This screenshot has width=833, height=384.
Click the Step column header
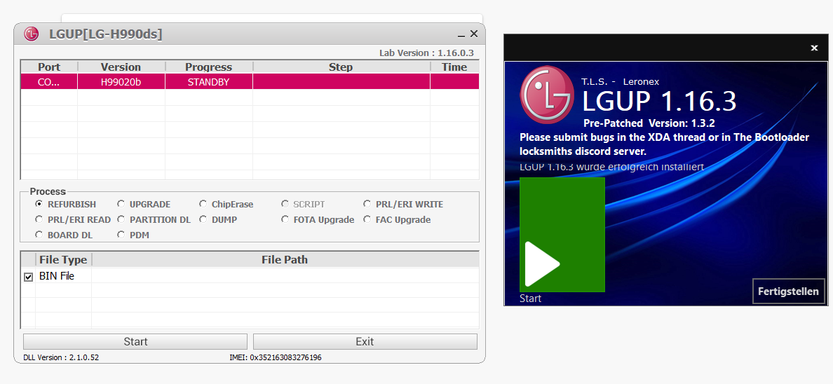[341, 67]
